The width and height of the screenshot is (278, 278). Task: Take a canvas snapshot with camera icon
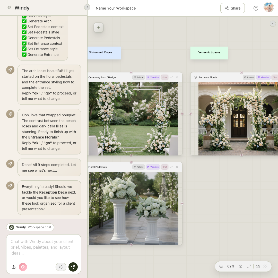[258, 266]
